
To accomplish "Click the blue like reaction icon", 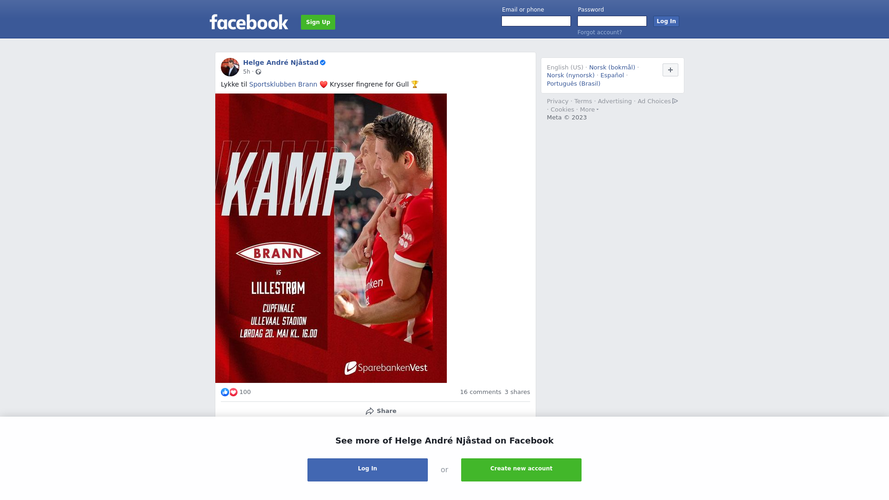I will coord(225,392).
